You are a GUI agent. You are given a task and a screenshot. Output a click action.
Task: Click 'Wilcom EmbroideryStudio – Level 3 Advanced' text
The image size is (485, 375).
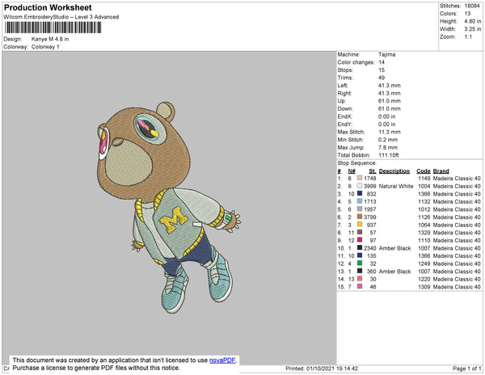61,17
